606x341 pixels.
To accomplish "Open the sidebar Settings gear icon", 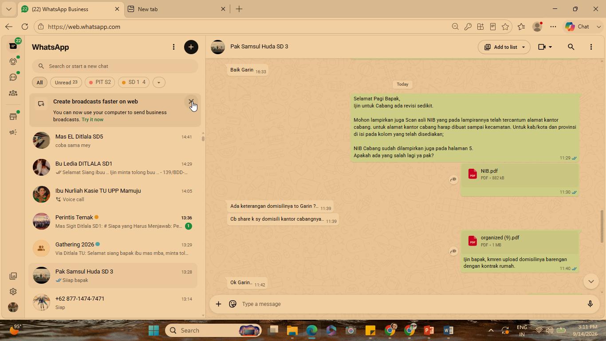I will (x=13, y=292).
